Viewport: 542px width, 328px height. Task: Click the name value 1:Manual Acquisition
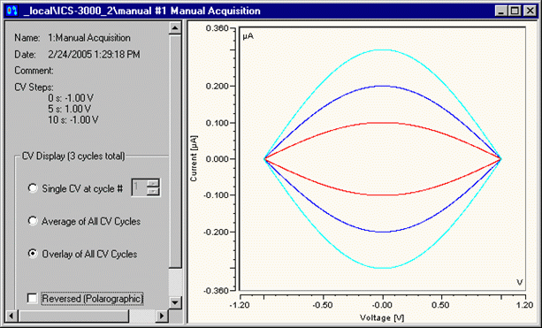(x=89, y=38)
